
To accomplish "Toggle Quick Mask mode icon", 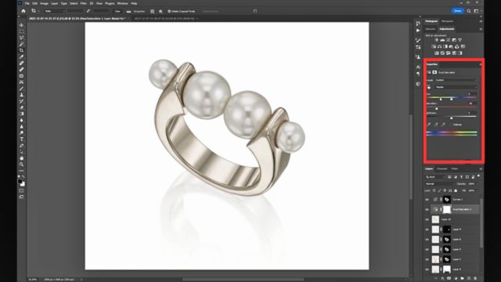I will (x=21, y=190).
